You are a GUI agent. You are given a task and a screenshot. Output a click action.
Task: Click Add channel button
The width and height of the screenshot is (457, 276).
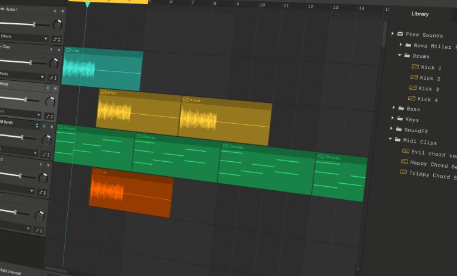pyautogui.click(x=11, y=271)
